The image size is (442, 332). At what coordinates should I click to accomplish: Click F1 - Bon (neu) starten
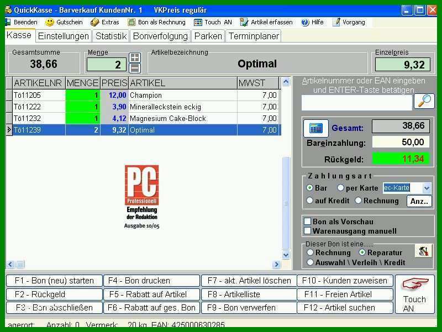point(54,281)
